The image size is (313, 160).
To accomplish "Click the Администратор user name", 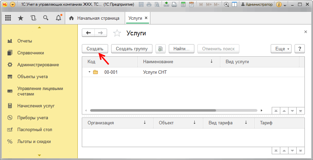I will (257, 4).
